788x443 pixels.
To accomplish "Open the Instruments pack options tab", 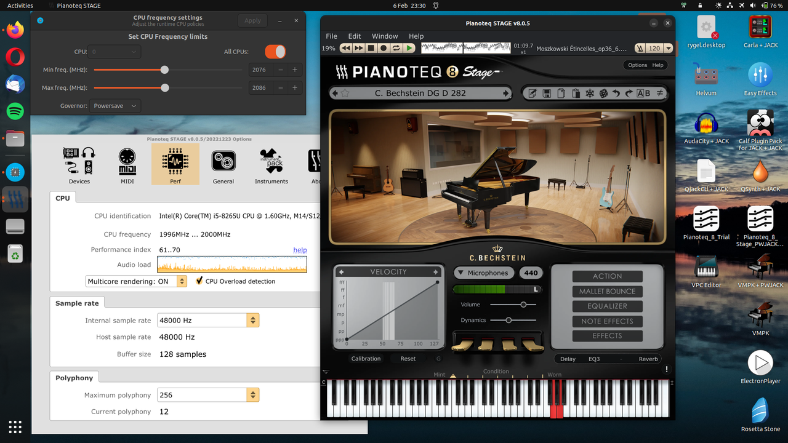I will [271, 165].
